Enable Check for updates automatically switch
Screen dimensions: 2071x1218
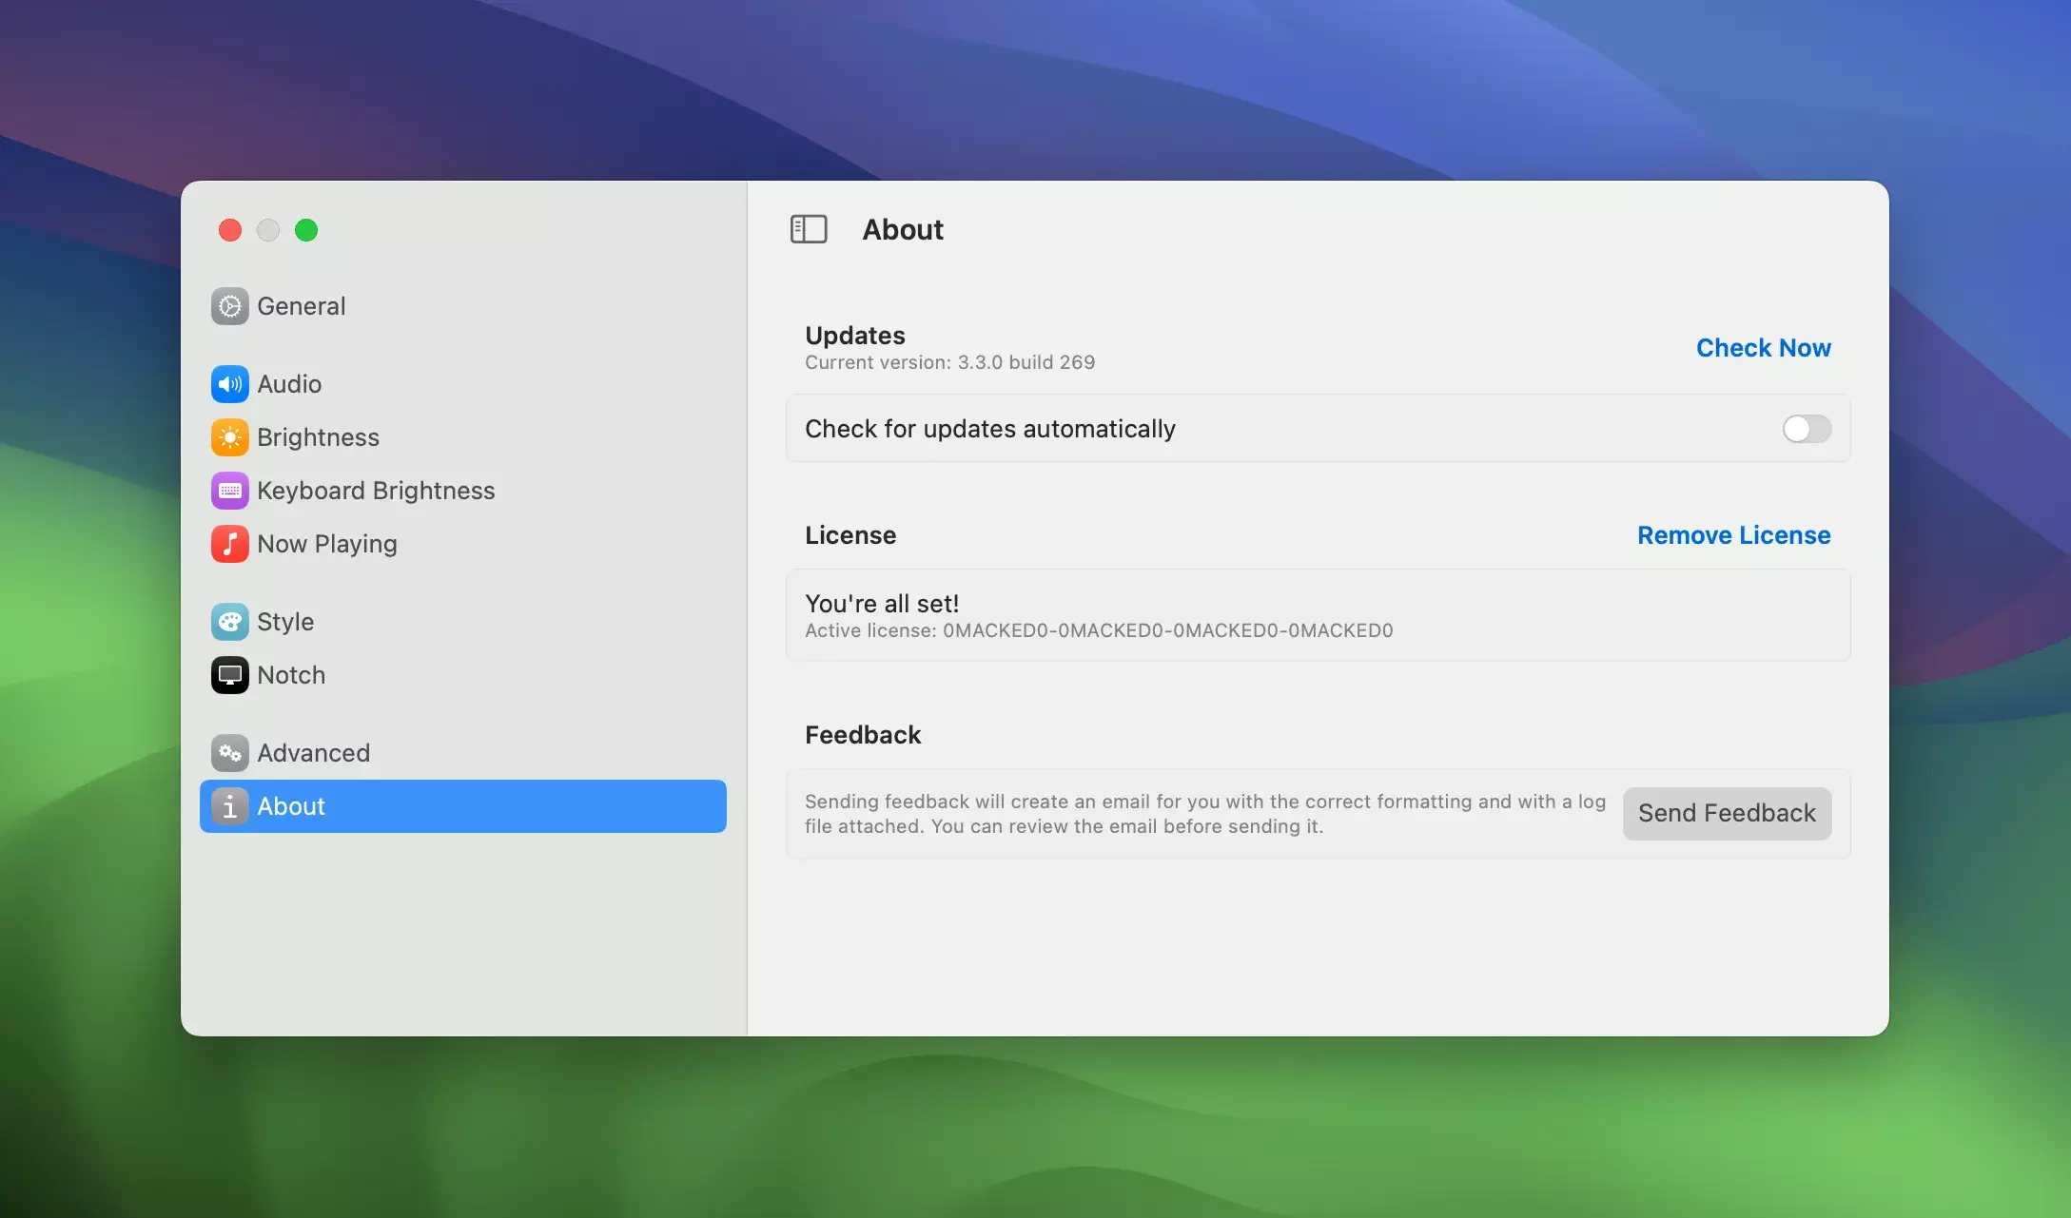(x=1806, y=429)
